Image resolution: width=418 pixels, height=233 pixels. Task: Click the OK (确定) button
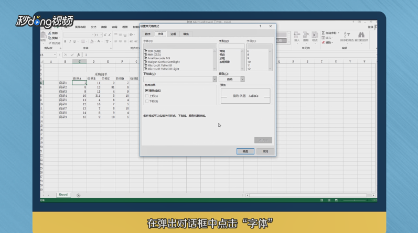click(245, 151)
